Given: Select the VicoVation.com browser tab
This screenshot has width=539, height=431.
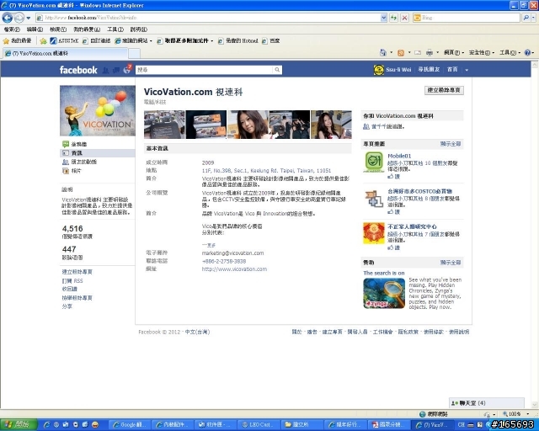Looking at the screenshot, I should pyautogui.click(x=66, y=53).
